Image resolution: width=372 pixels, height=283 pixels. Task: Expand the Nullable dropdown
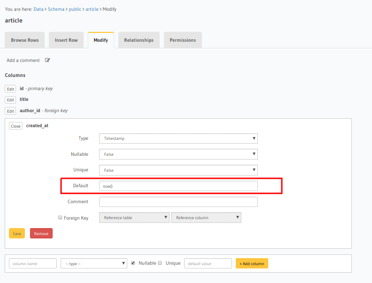click(x=178, y=154)
